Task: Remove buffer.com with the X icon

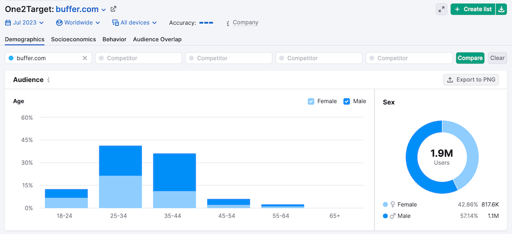Action: click(85, 58)
